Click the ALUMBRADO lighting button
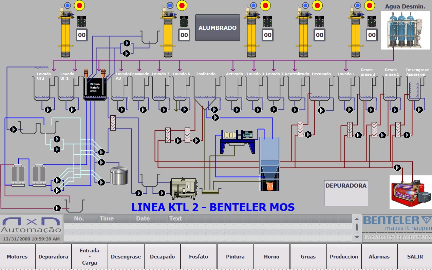The height and width of the screenshot is (270, 432). point(218,28)
